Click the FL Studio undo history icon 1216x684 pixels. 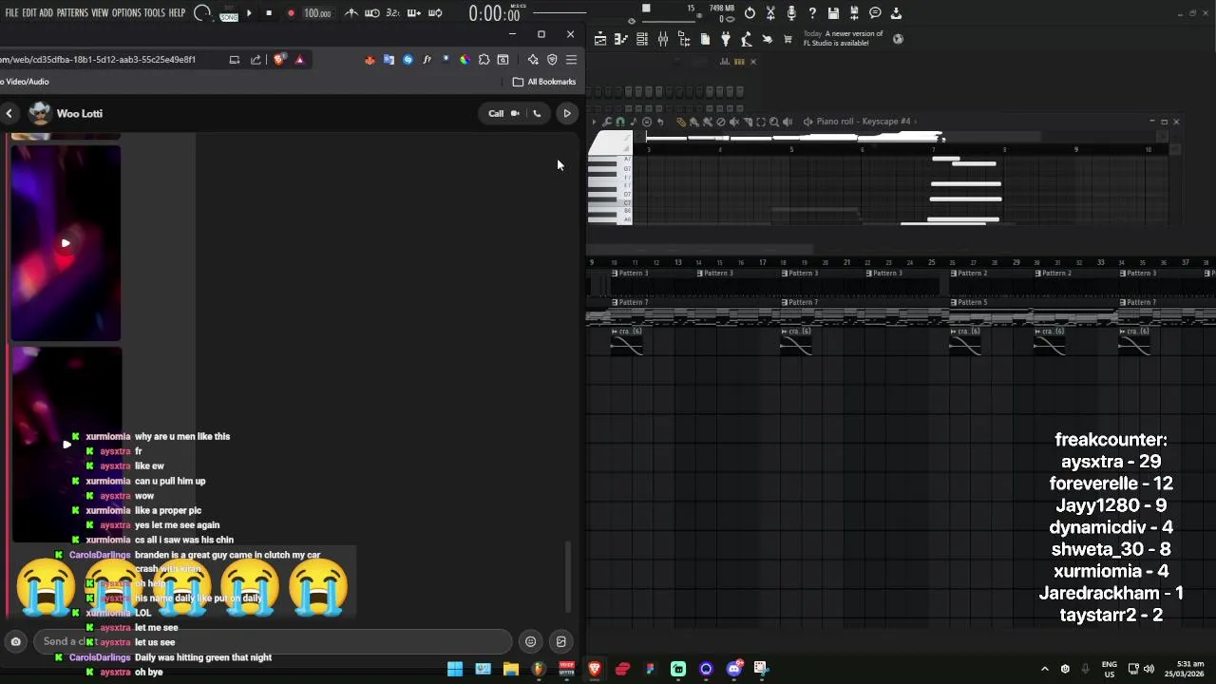point(750,13)
